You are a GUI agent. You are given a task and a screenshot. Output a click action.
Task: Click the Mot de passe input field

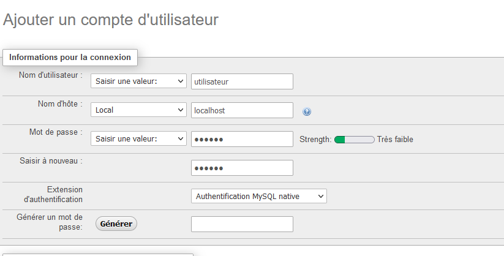[242, 139]
